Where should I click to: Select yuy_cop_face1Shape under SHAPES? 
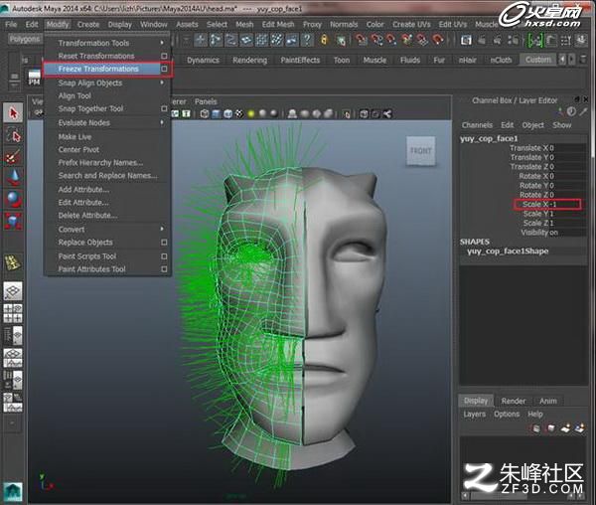(508, 251)
